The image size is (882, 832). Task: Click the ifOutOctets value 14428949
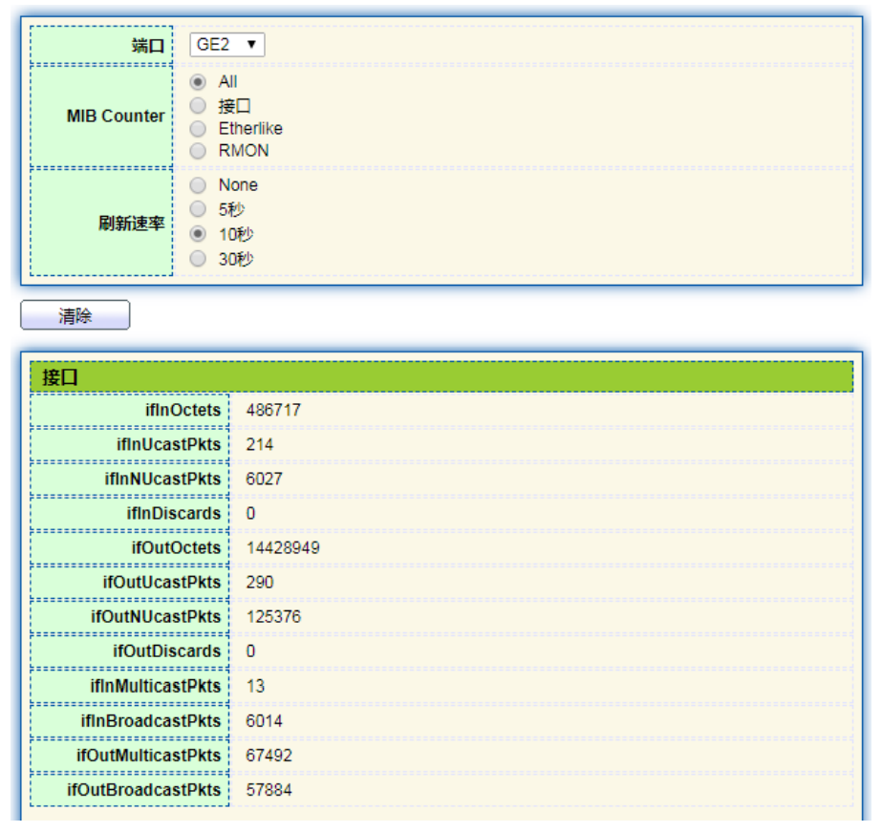coord(282,548)
